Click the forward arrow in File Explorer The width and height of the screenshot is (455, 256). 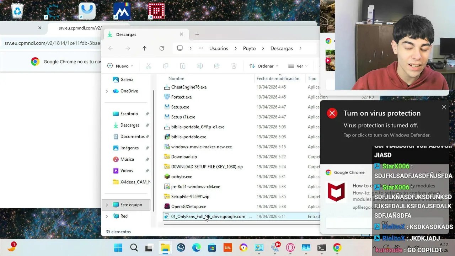(128, 48)
